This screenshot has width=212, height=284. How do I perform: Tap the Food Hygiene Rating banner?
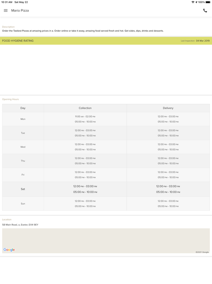[106, 41]
